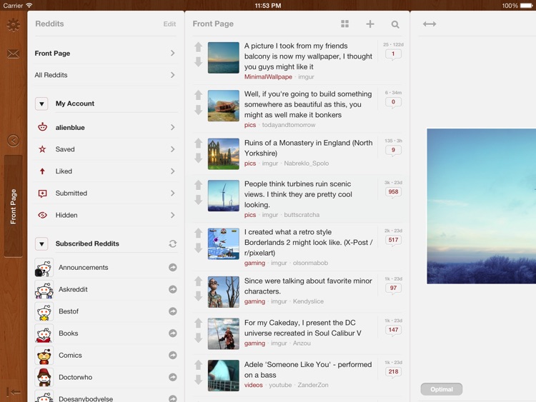Open the inbox envelope icon
Viewport: 536px width, 402px height.
pyautogui.click(x=14, y=54)
